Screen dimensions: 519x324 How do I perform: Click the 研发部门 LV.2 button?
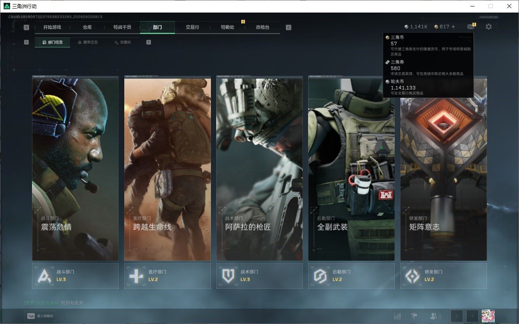point(444,276)
